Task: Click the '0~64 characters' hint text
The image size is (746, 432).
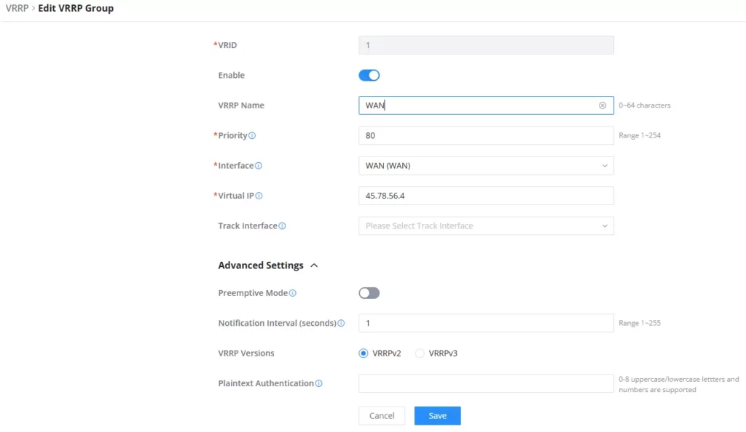Action: coord(645,105)
